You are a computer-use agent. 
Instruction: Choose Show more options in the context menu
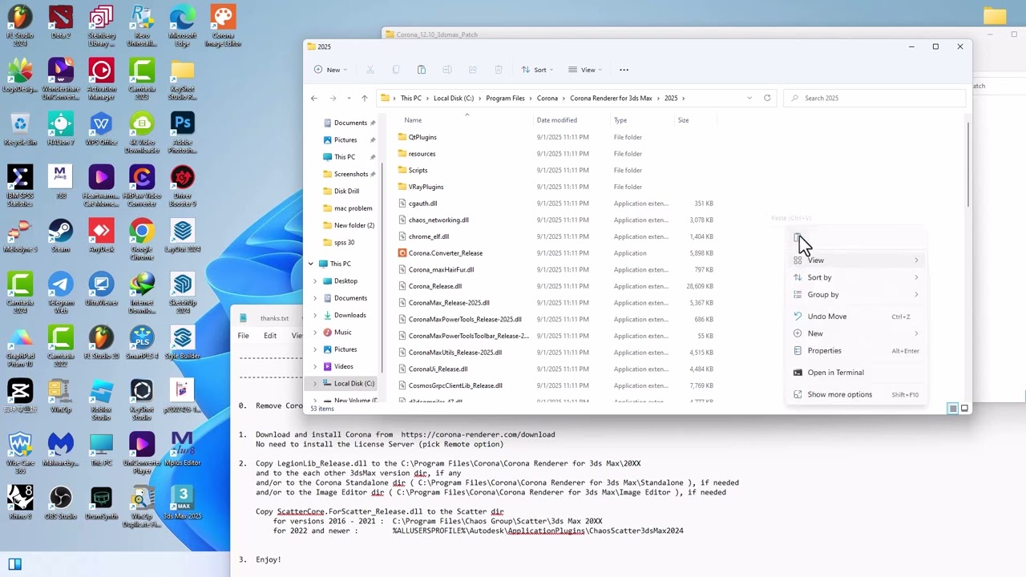click(856, 394)
